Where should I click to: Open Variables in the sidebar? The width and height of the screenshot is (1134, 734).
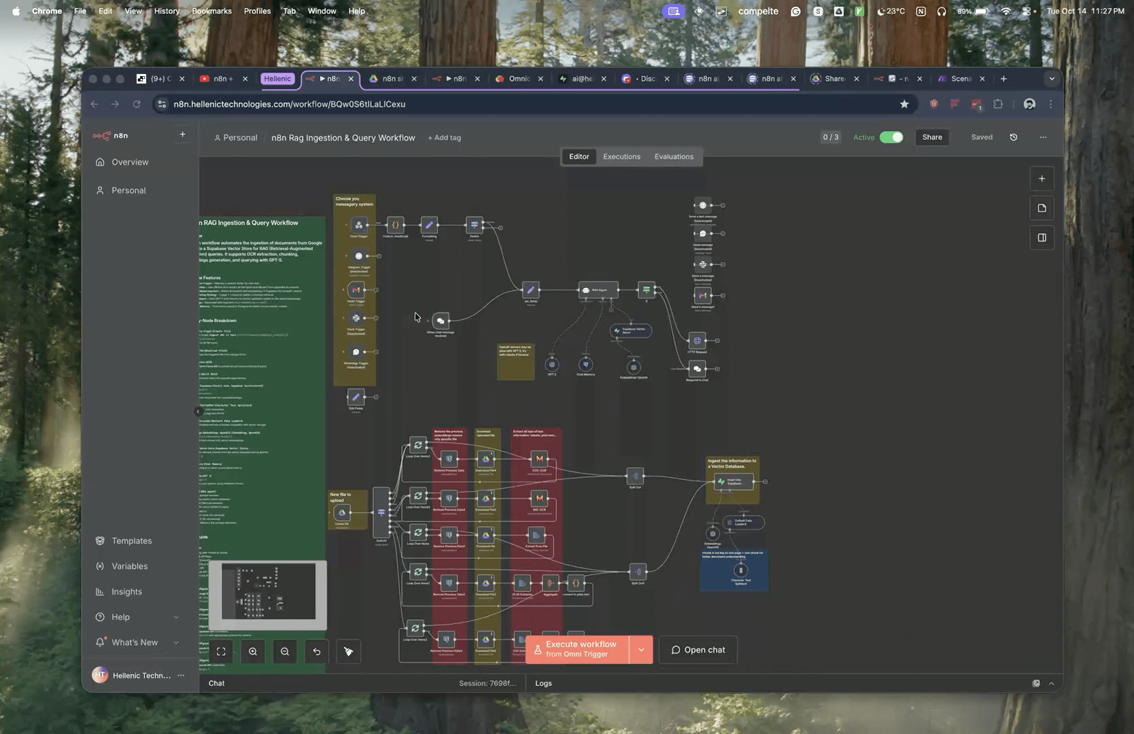(129, 566)
